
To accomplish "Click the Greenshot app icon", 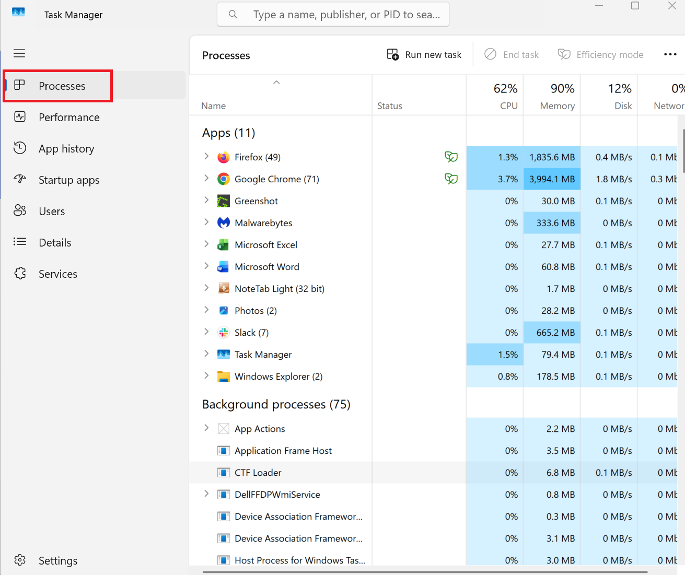I will (x=224, y=201).
